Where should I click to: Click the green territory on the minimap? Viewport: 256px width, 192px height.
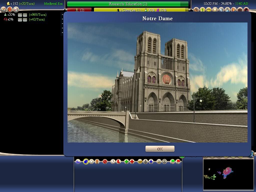213,177
